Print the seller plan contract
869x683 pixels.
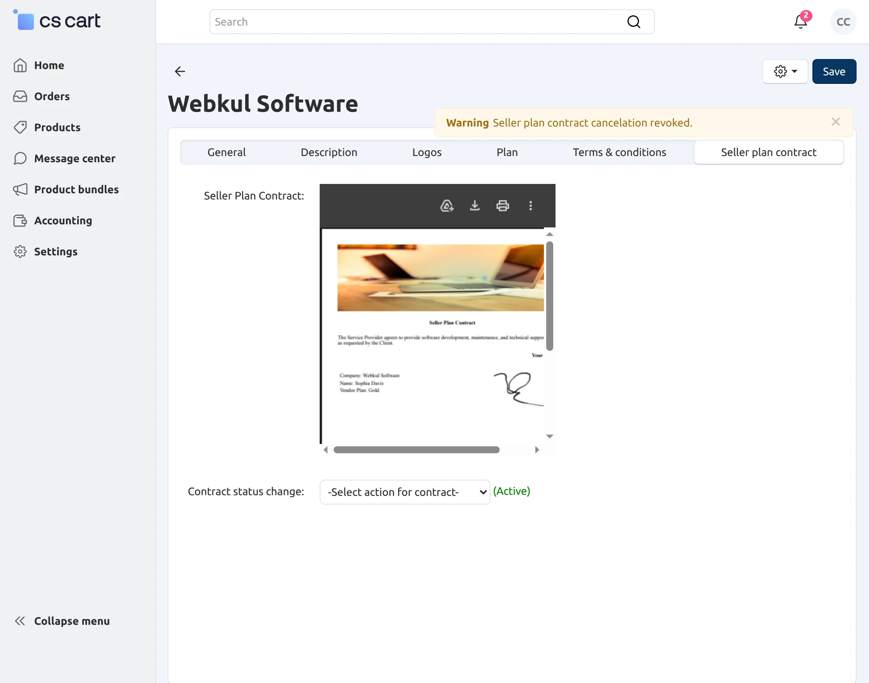[x=502, y=206]
